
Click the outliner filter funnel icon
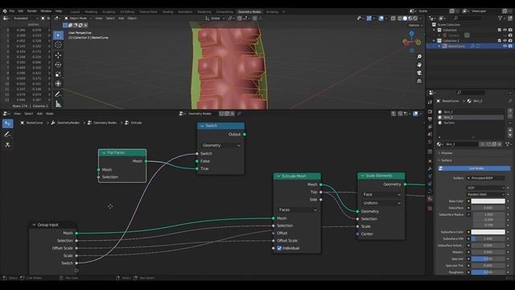pyautogui.click(x=501, y=18)
